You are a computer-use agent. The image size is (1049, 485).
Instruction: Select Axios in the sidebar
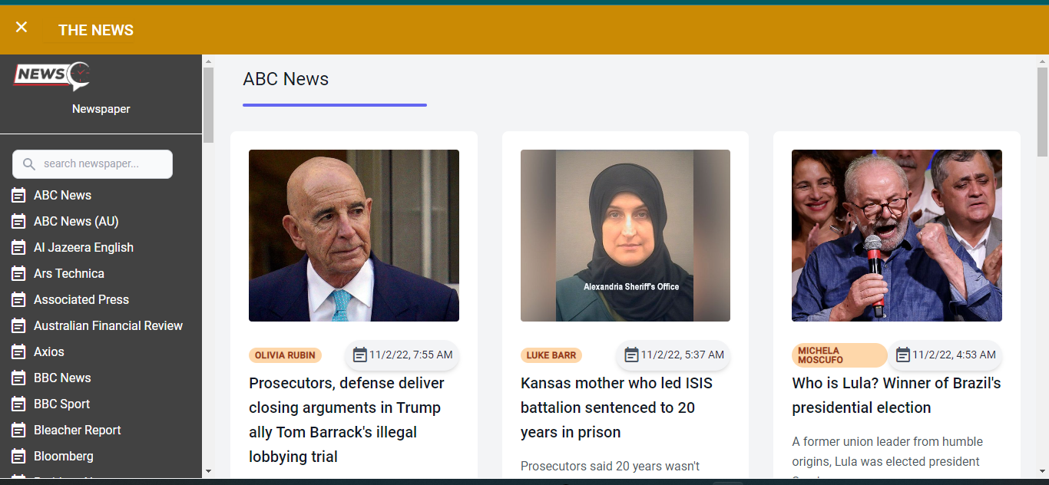tap(49, 352)
